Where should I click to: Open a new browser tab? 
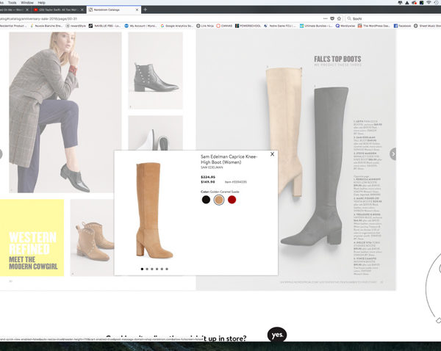[145, 10]
